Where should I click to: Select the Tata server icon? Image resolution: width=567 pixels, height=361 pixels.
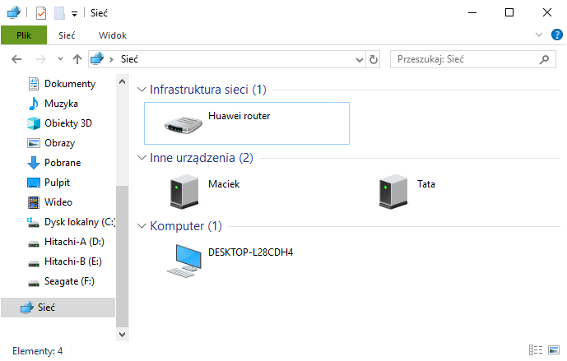click(393, 192)
